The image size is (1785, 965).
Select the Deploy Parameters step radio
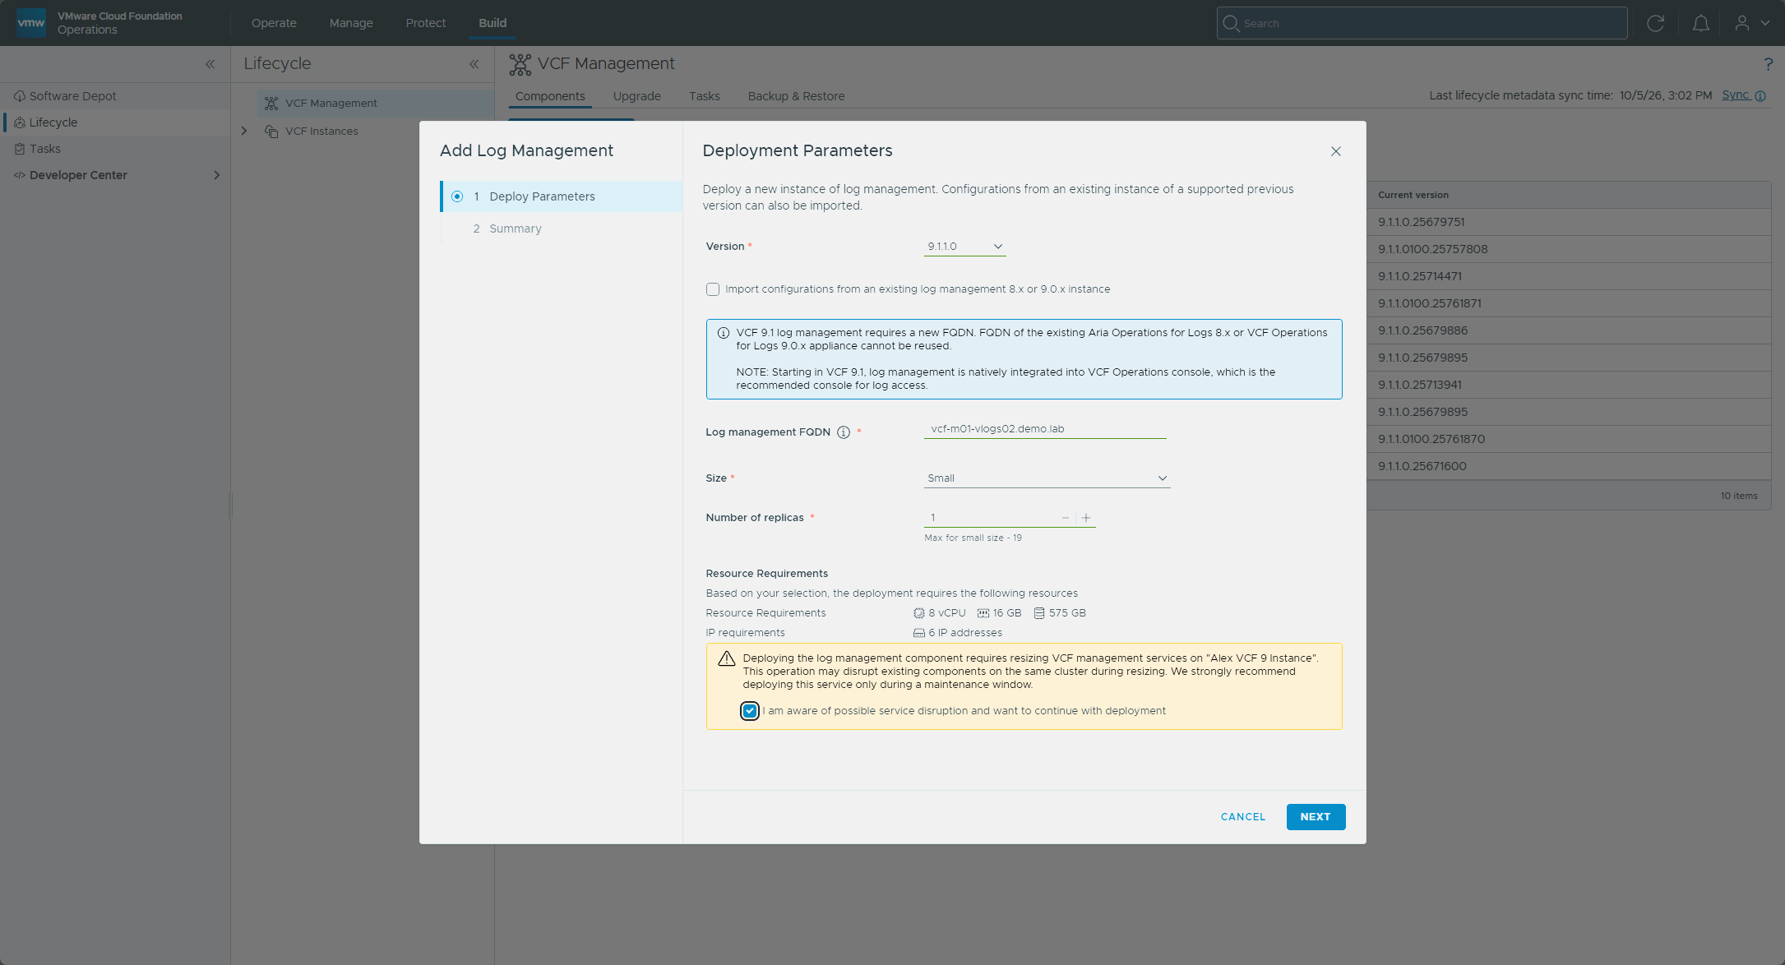pos(457,196)
